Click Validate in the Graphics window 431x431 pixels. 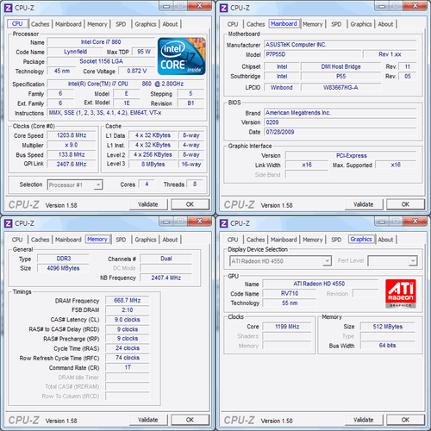[x=364, y=420]
